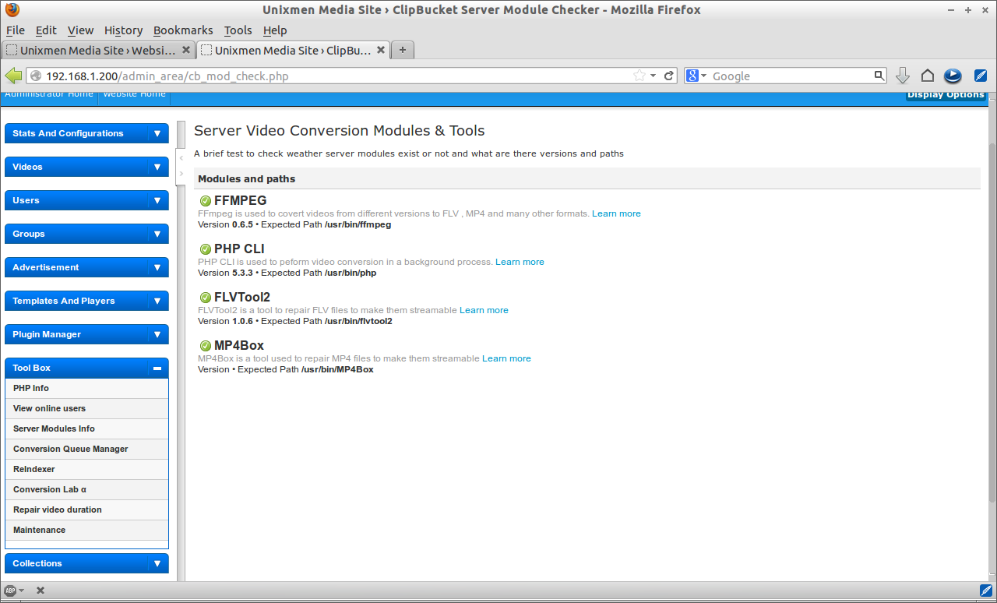Click the green check icon beside FLVTool2

coord(206,298)
